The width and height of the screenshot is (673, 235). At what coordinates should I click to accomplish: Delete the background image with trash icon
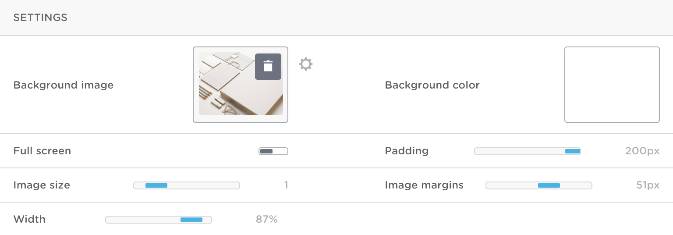pyautogui.click(x=268, y=67)
